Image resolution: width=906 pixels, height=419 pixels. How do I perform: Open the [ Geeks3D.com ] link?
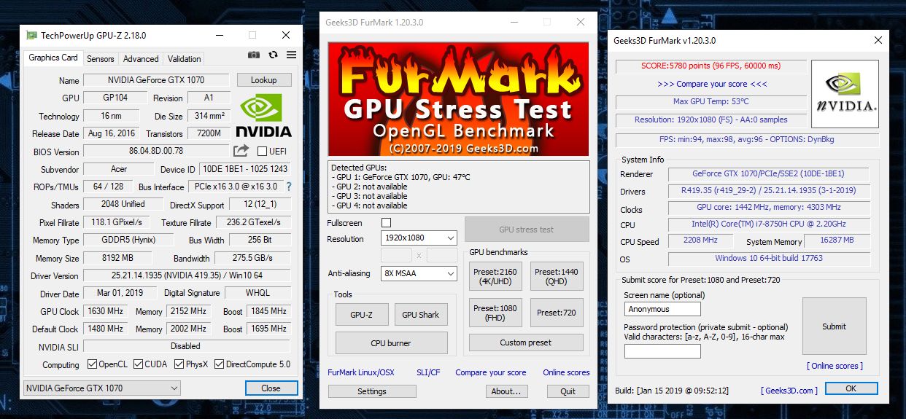pyautogui.click(x=789, y=391)
